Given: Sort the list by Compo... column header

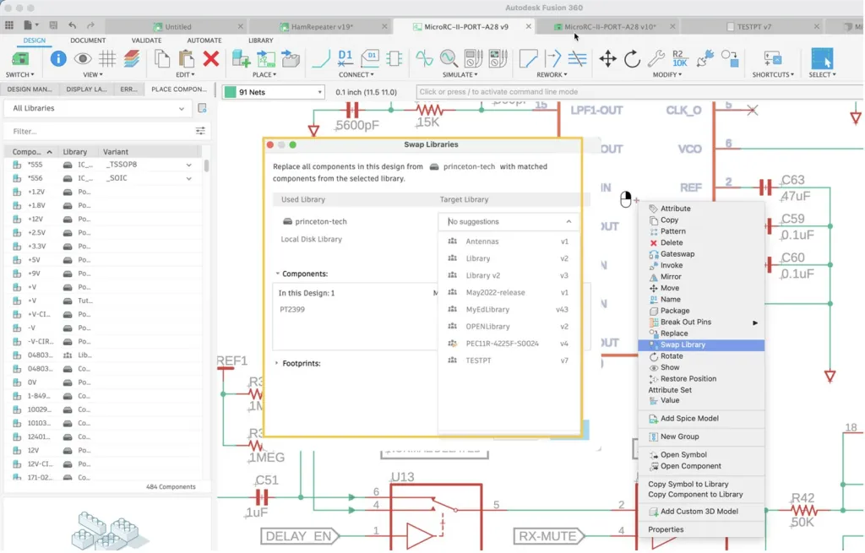Looking at the screenshot, I should click(33, 152).
